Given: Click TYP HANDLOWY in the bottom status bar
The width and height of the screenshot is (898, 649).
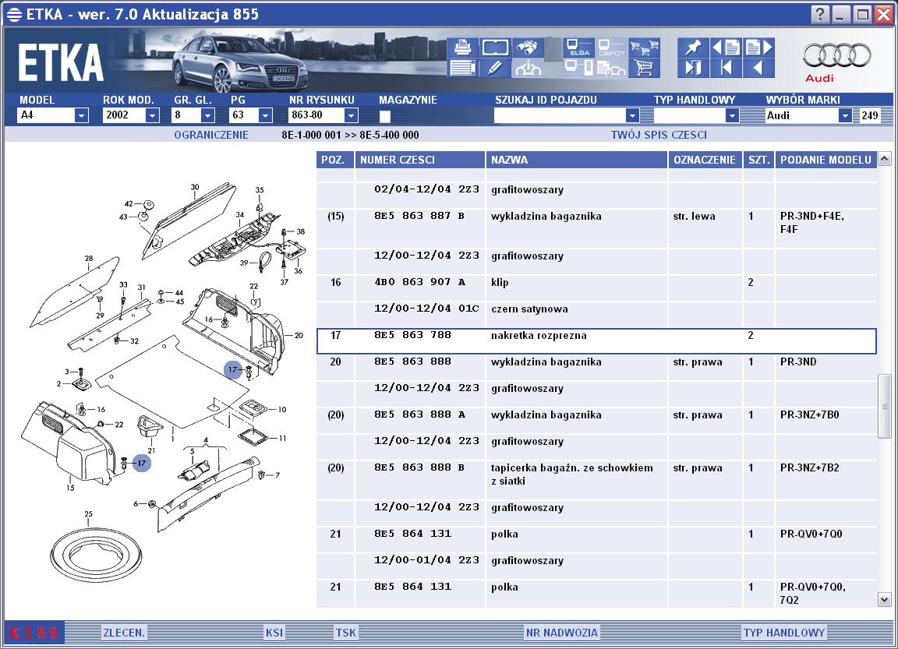Looking at the screenshot, I should pyautogui.click(x=784, y=633).
